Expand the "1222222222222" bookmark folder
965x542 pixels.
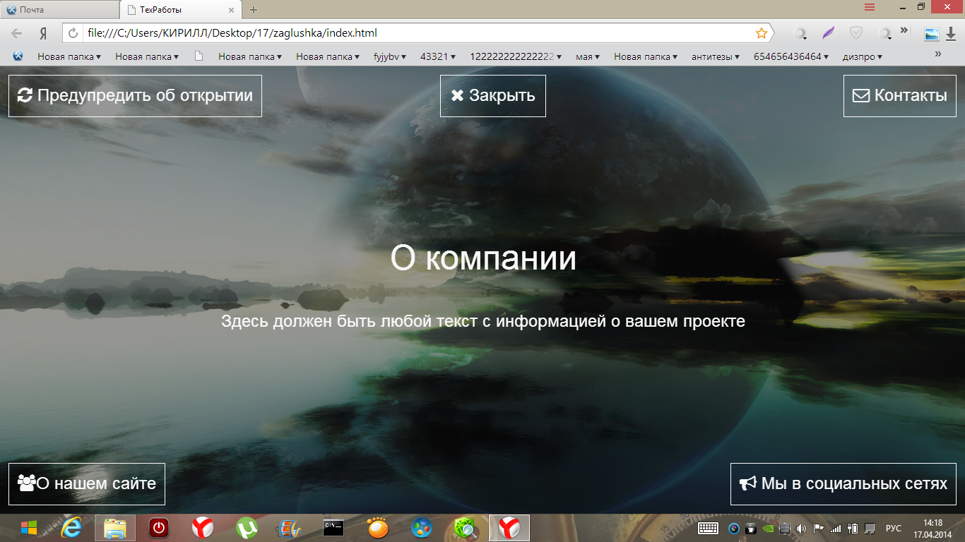(516, 56)
